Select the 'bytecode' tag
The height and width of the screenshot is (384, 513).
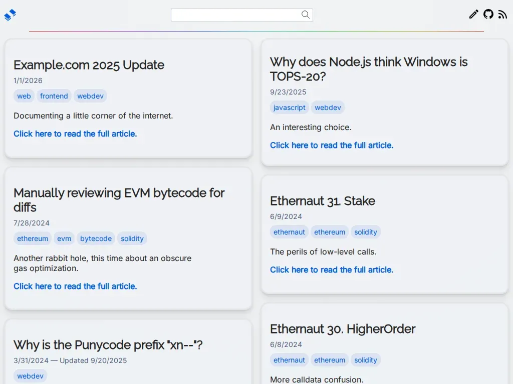coord(96,238)
